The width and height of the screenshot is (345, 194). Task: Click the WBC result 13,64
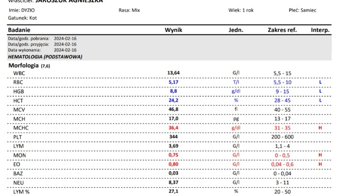tap(174, 73)
